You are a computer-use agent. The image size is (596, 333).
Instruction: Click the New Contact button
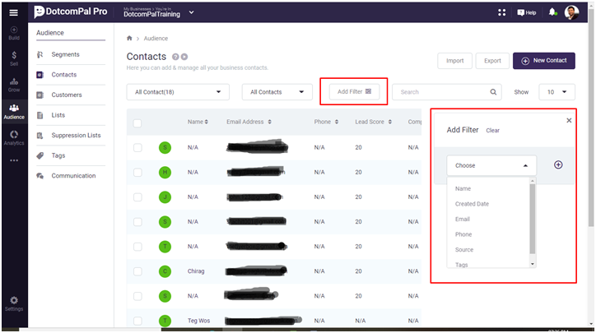pos(544,61)
